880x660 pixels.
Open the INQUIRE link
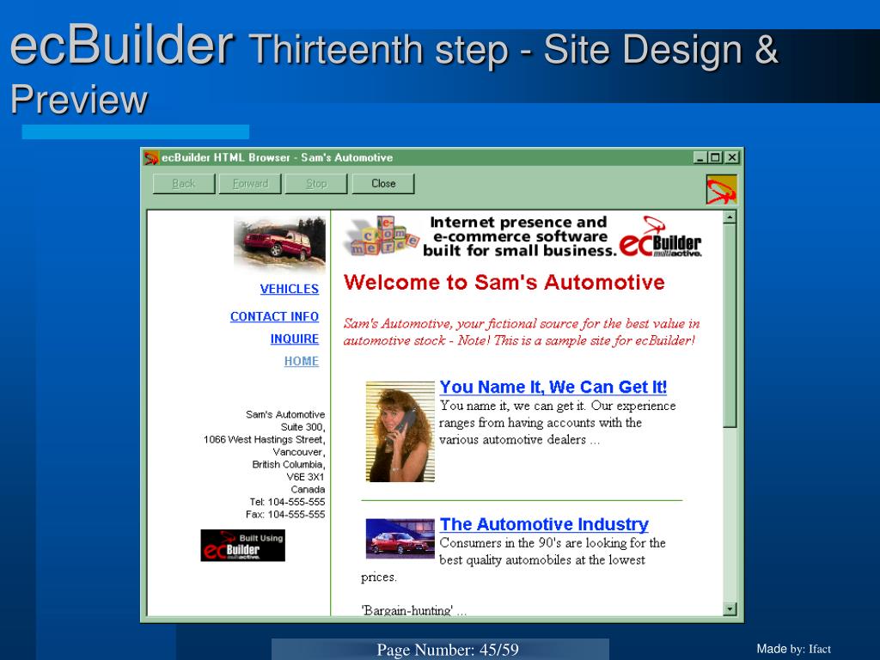[x=295, y=339]
